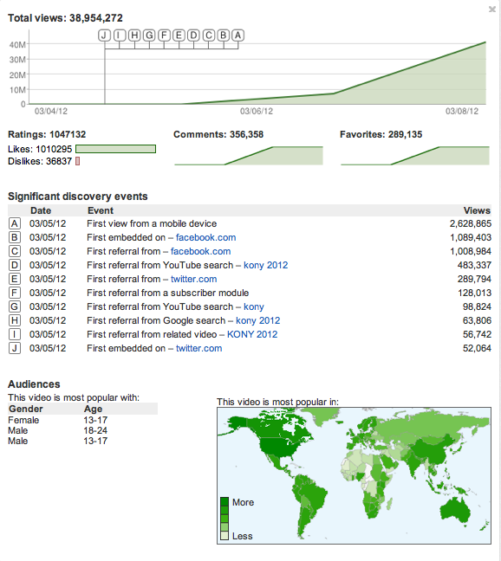
Task: Click the kony 2012 Google search link
Action: pyautogui.click(x=257, y=320)
